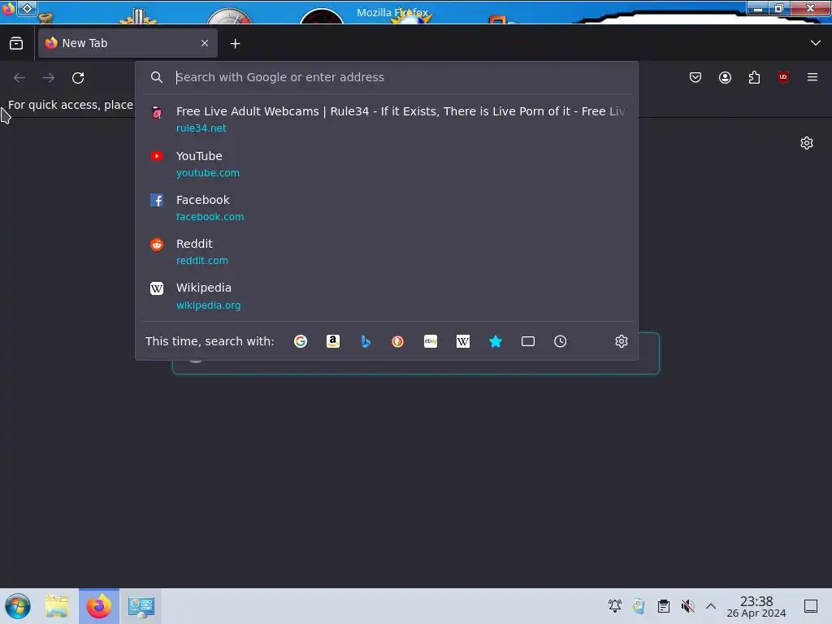832x624 pixels.
Task: Close the New Tab tab
Action: 204,43
